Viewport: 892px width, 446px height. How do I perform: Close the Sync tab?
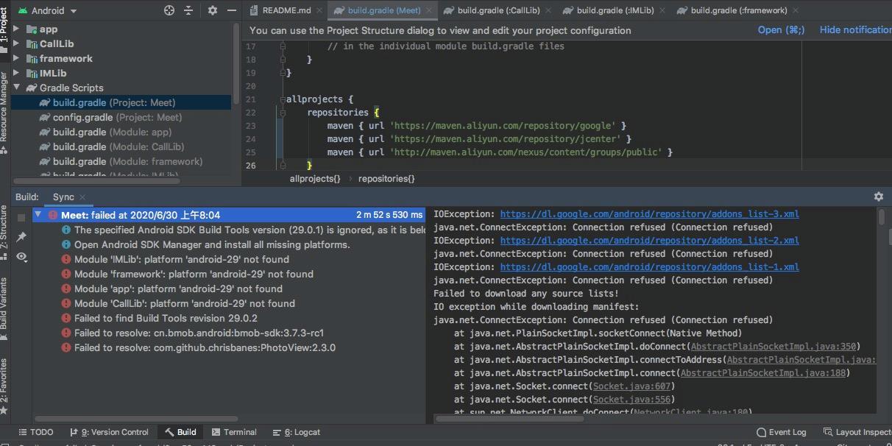(x=82, y=197)
